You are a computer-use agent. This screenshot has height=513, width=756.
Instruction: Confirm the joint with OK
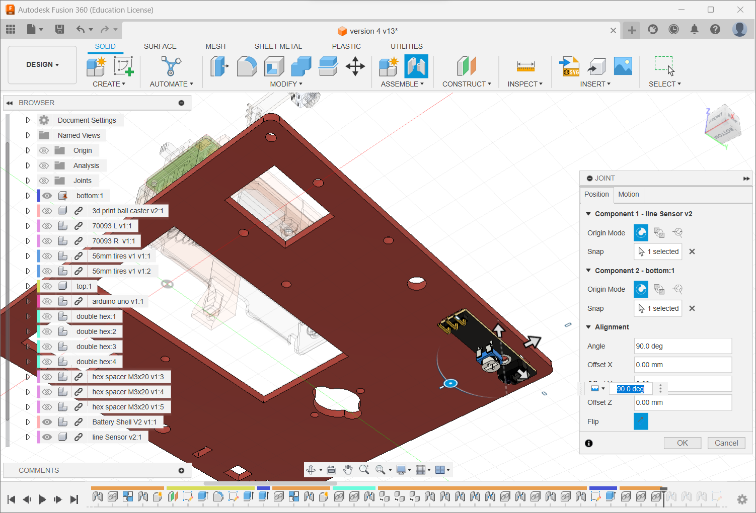[x=682, y=443]
